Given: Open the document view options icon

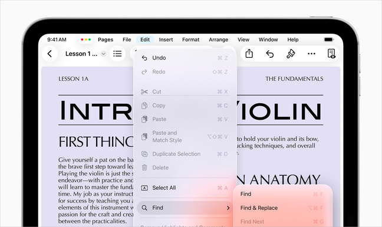Looking at the screenshot, I should tap(331, 54).
